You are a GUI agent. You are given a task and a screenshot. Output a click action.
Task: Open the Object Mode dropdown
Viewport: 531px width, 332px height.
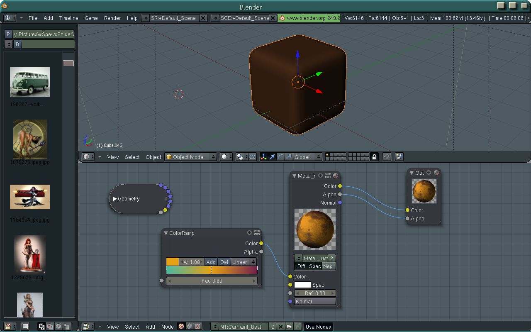(x=191, y=157)
